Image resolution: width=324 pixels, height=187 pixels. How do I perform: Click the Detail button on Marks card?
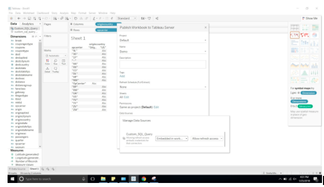coord(47,70)
